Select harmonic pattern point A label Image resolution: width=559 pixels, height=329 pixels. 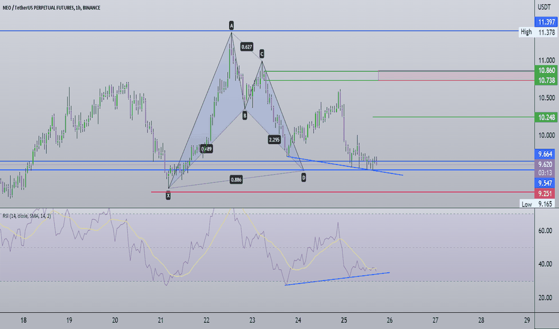click(232, 26)
